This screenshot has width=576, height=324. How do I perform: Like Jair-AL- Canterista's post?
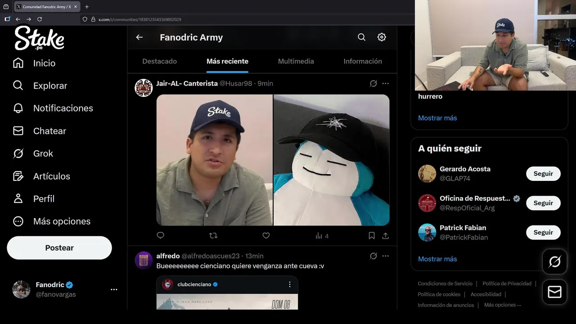pos(266,235)
